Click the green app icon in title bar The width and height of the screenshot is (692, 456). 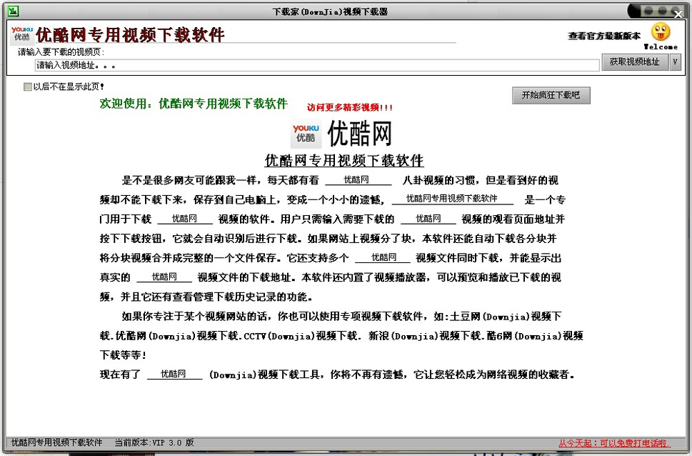pyautogui.click(x=12, y=11)
